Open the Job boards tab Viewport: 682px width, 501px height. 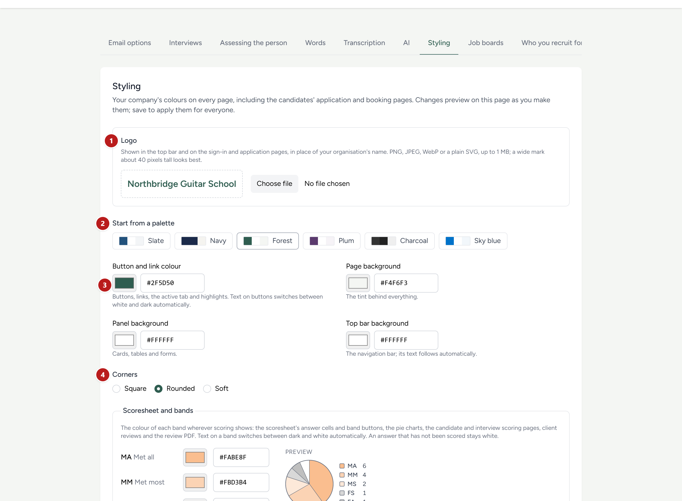click(486, 43)
